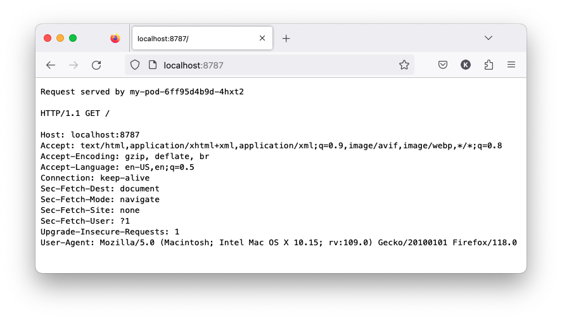Open a new tab with plus button

286,39
